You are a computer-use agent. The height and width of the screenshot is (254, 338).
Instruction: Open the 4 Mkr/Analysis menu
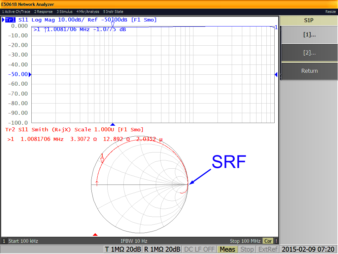pyautogui.click(x=88, y=12)
